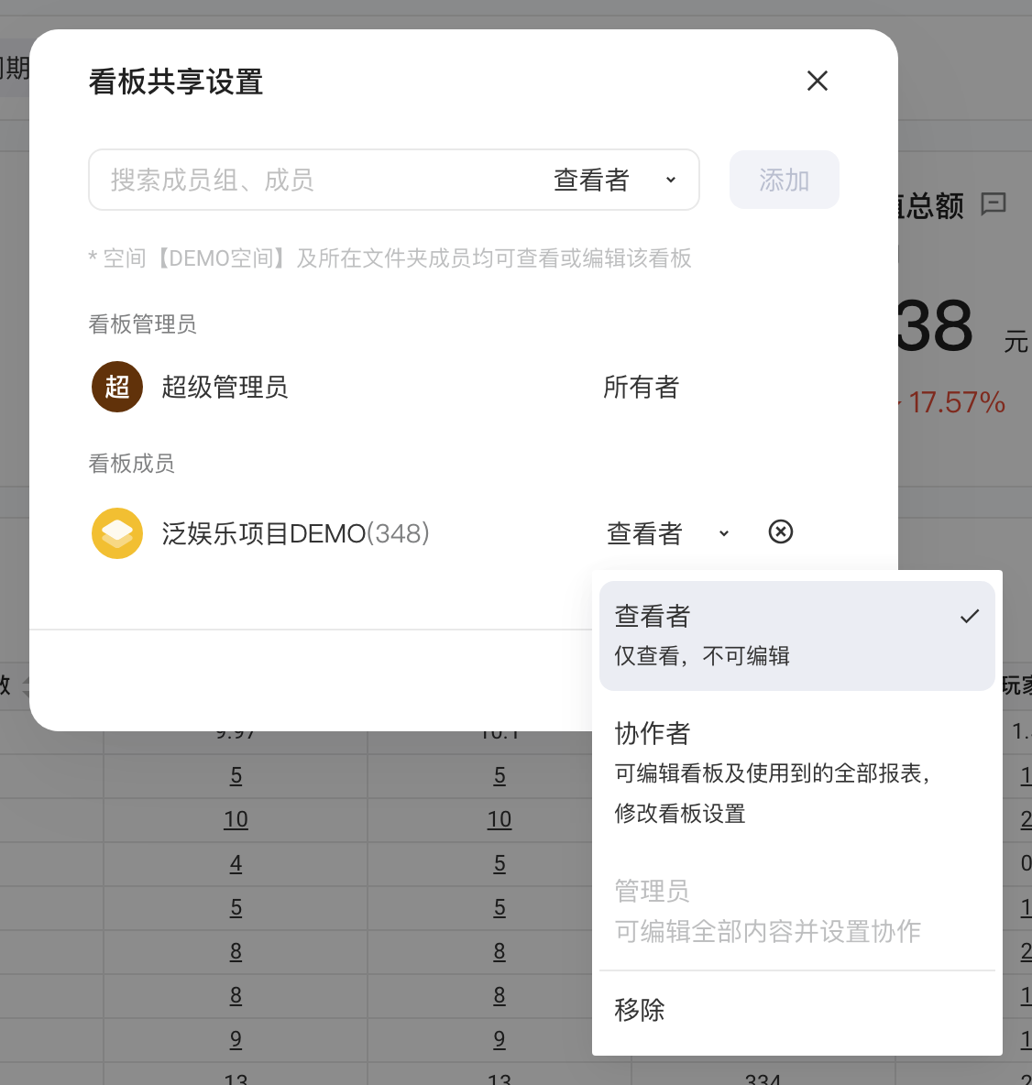Select the 查看者 option in role menu
1032x1085 pixels.
click(x=796, y=635)
